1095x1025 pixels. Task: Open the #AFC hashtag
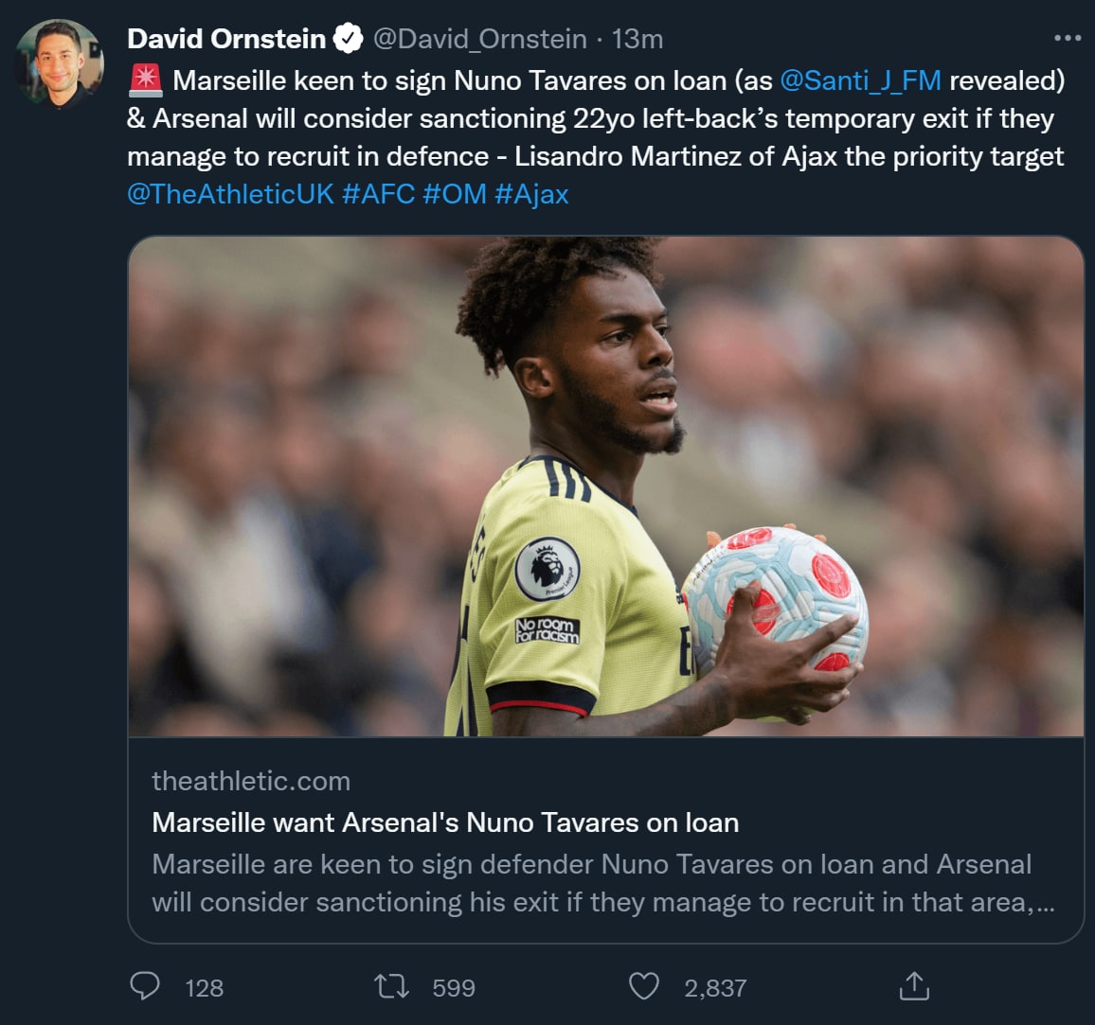tap(378, 194)
